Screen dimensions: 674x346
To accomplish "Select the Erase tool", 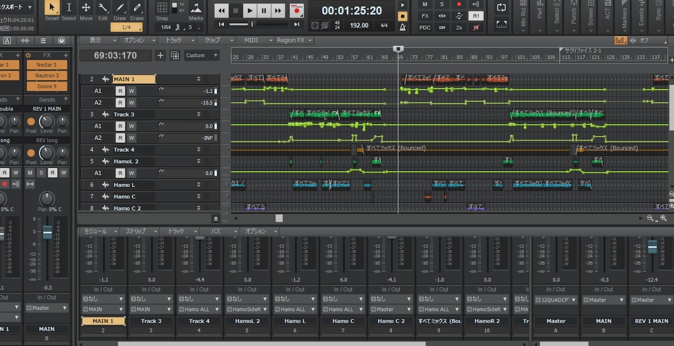I will point(137,8).
